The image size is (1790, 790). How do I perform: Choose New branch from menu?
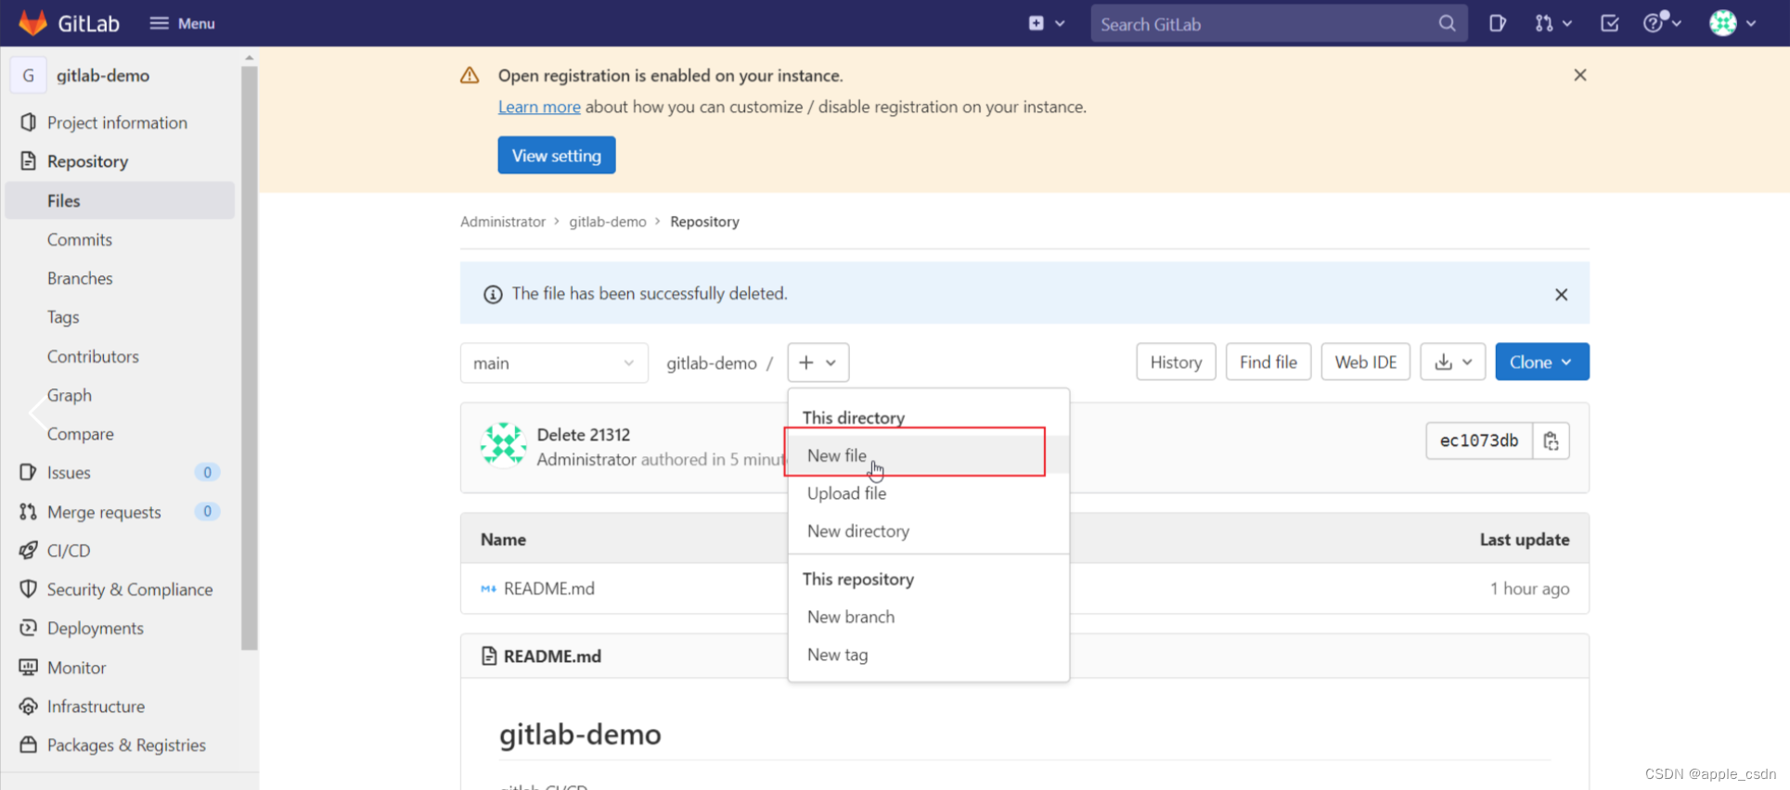click(928, 617)
